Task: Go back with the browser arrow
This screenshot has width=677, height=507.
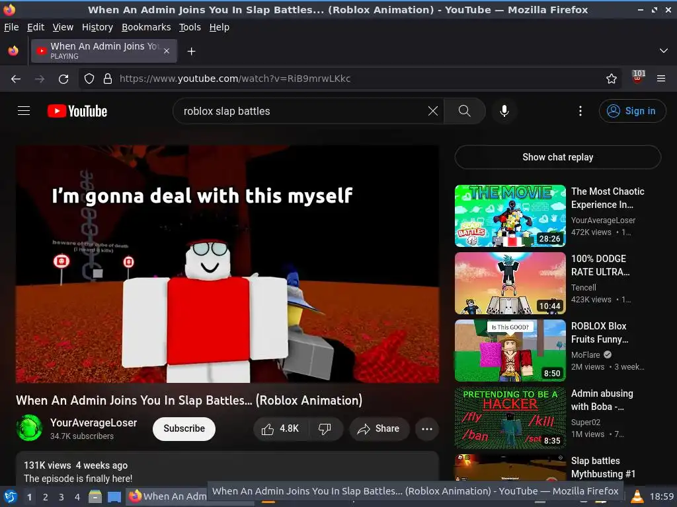Action: pos(16,79)
